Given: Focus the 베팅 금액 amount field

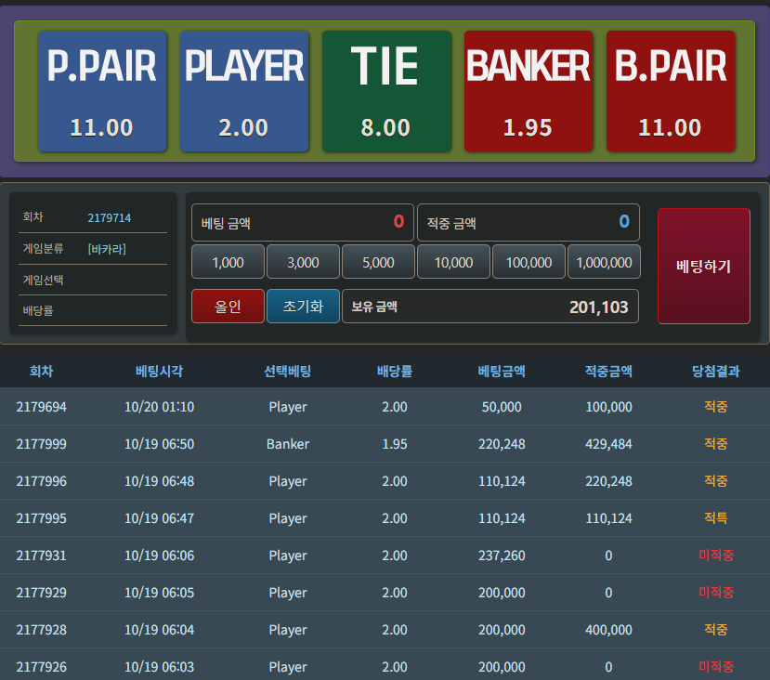Looking at the screenshot, I should click(303, 222).
